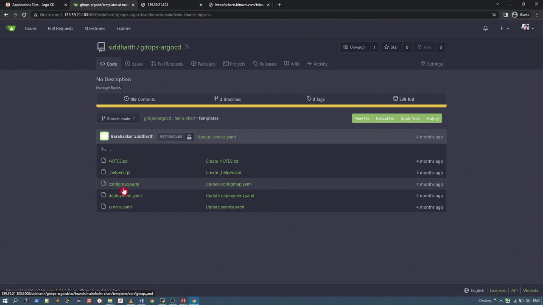
Task: Click the browser reload icon
Action: (24, 15)
